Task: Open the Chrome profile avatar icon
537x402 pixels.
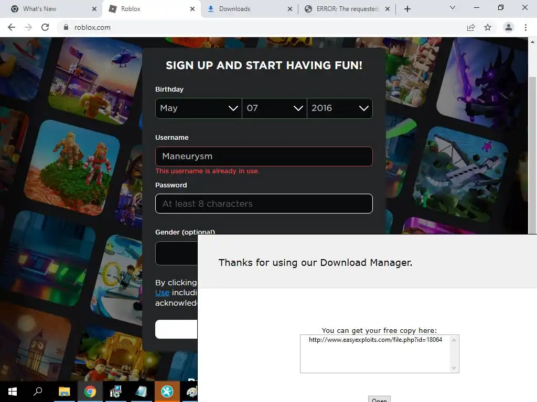Action: [x=509, y=27]
